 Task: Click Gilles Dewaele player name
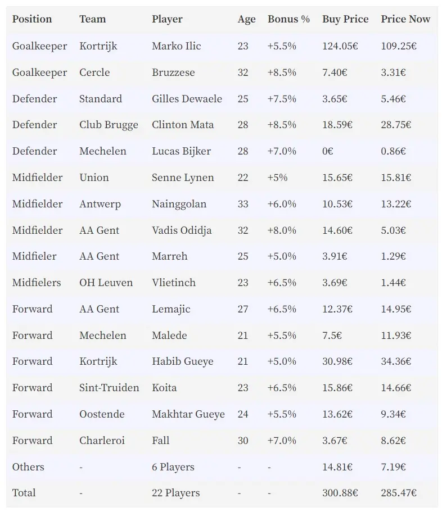click(x=187, y=98)
